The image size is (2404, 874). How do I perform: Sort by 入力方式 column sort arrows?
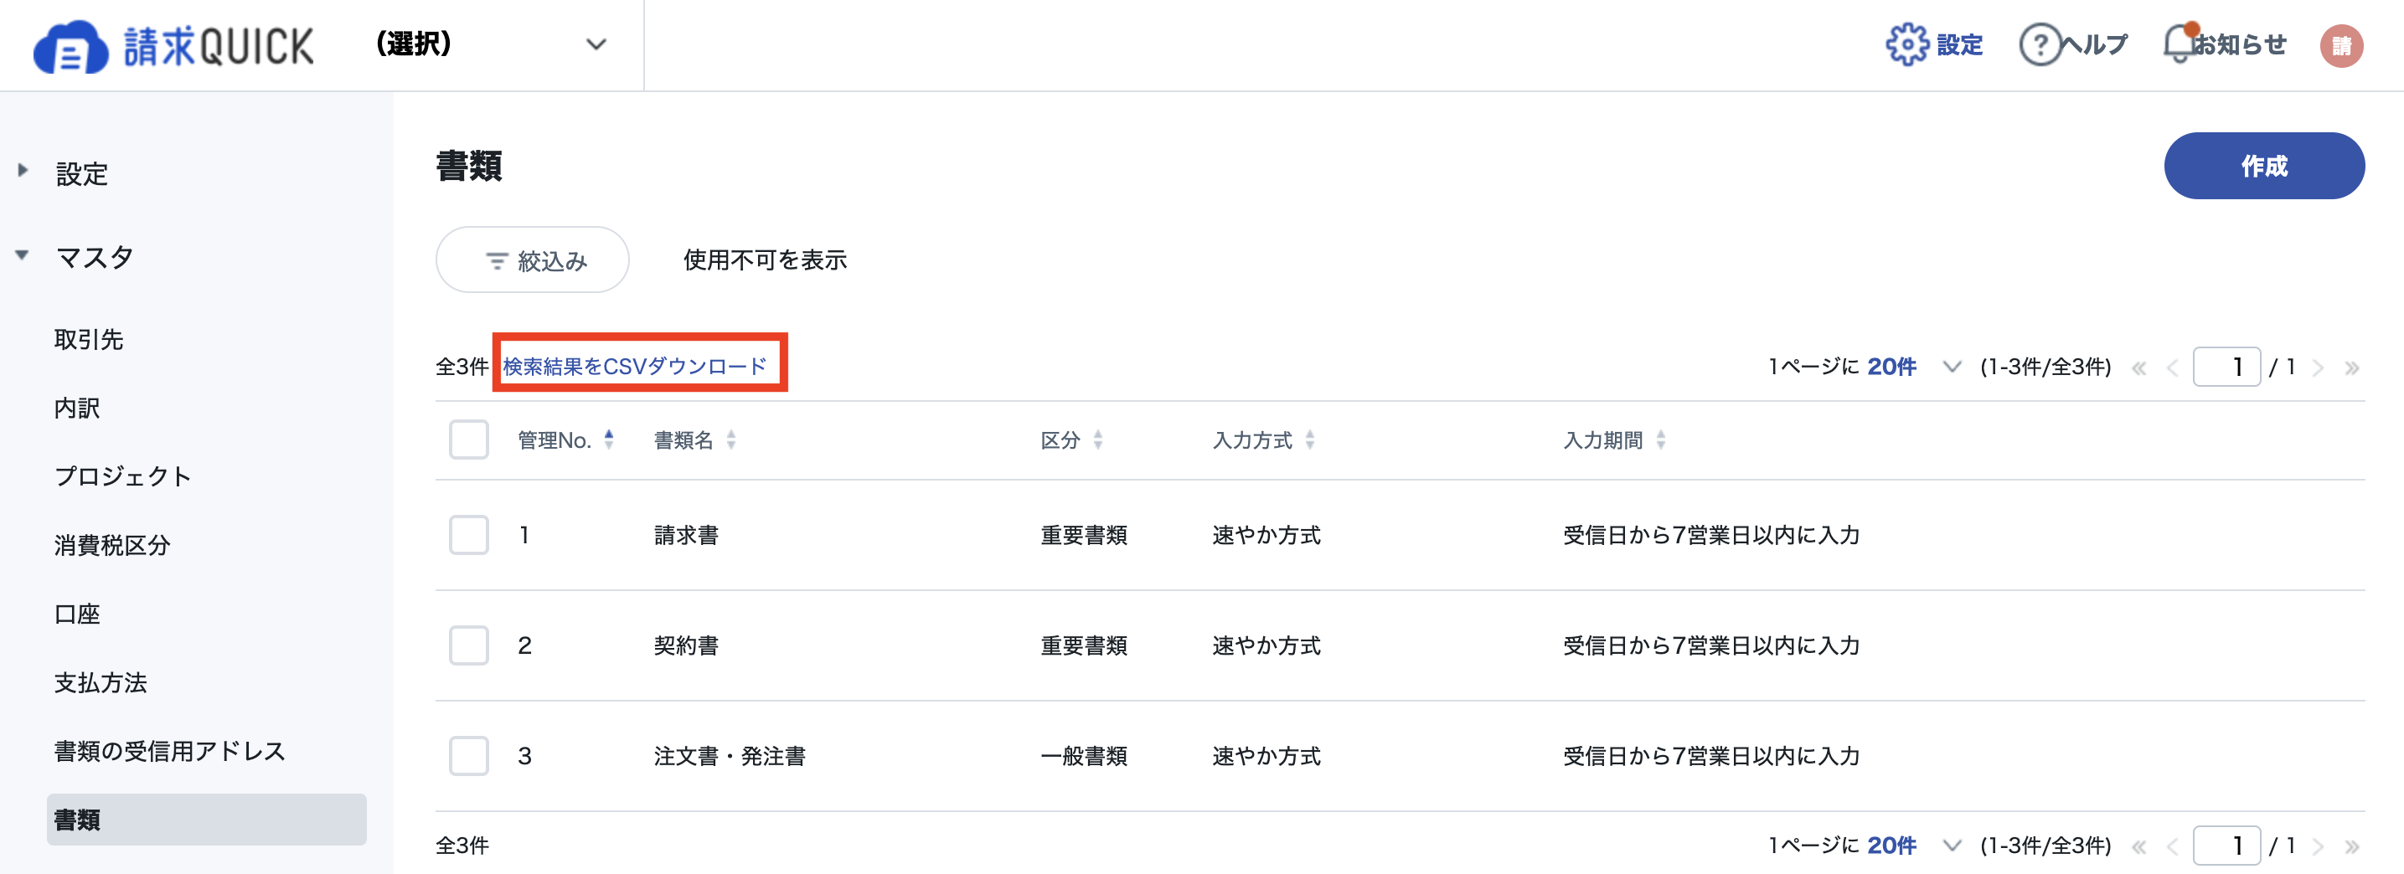click(1309, 440)
